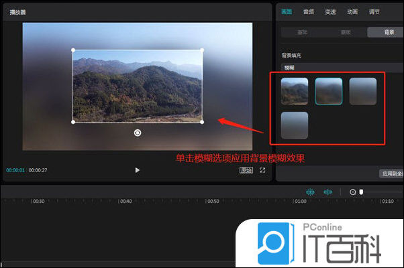
Task: Pick the strongest blur thumbnail in second row
Action: (295, 125)
